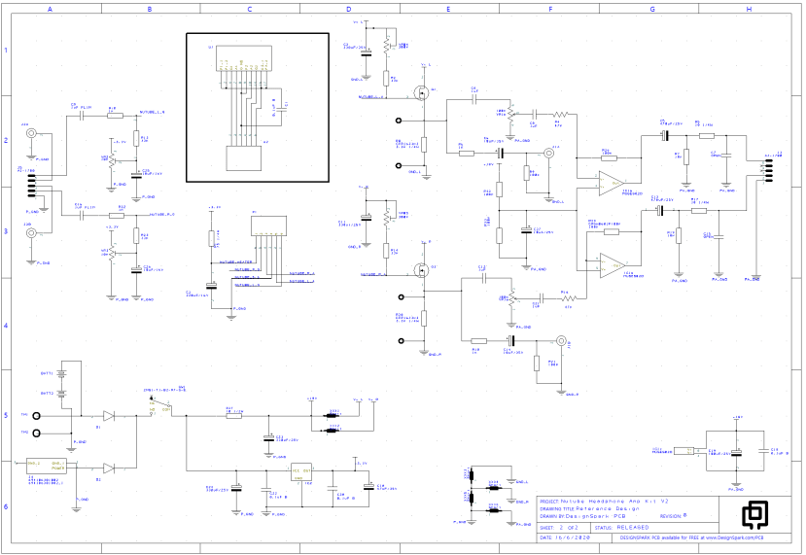Click row label 6 in left border
The image size is (806, 555).
(6, 506)
